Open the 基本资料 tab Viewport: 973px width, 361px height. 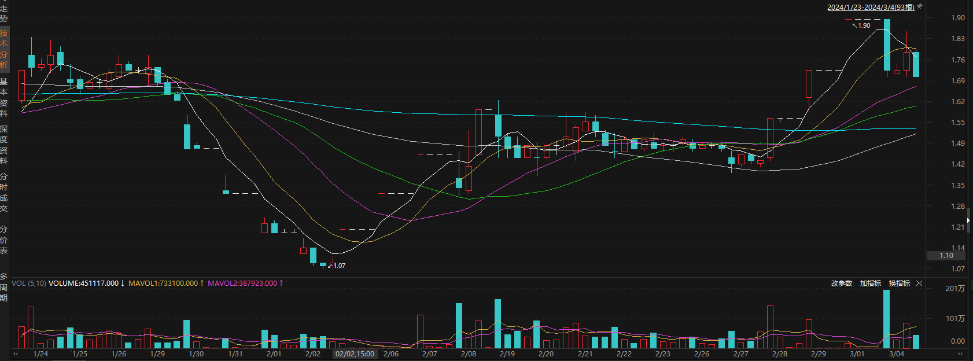[4, 97]
